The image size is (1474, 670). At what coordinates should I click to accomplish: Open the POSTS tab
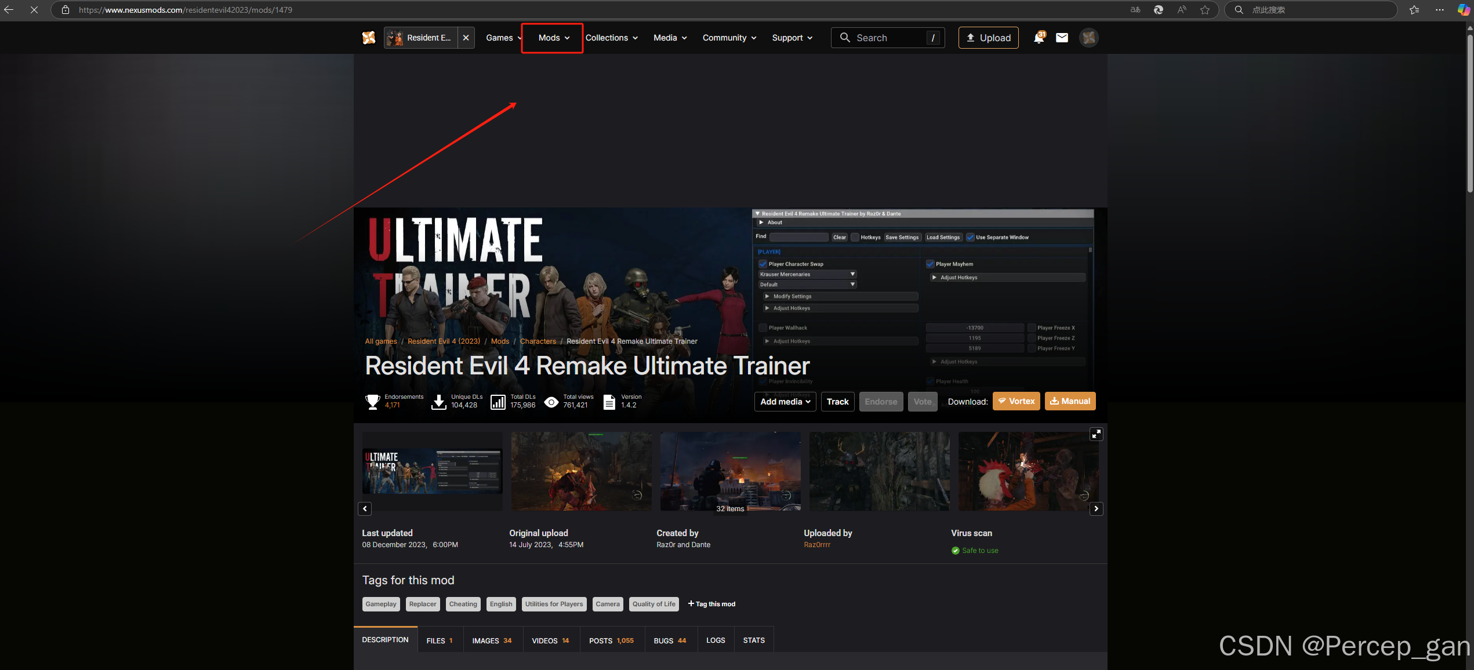coord(611,640)
